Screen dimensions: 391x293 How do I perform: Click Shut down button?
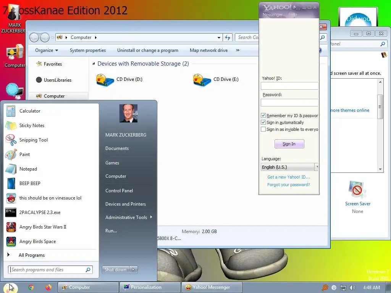[116, 270]
